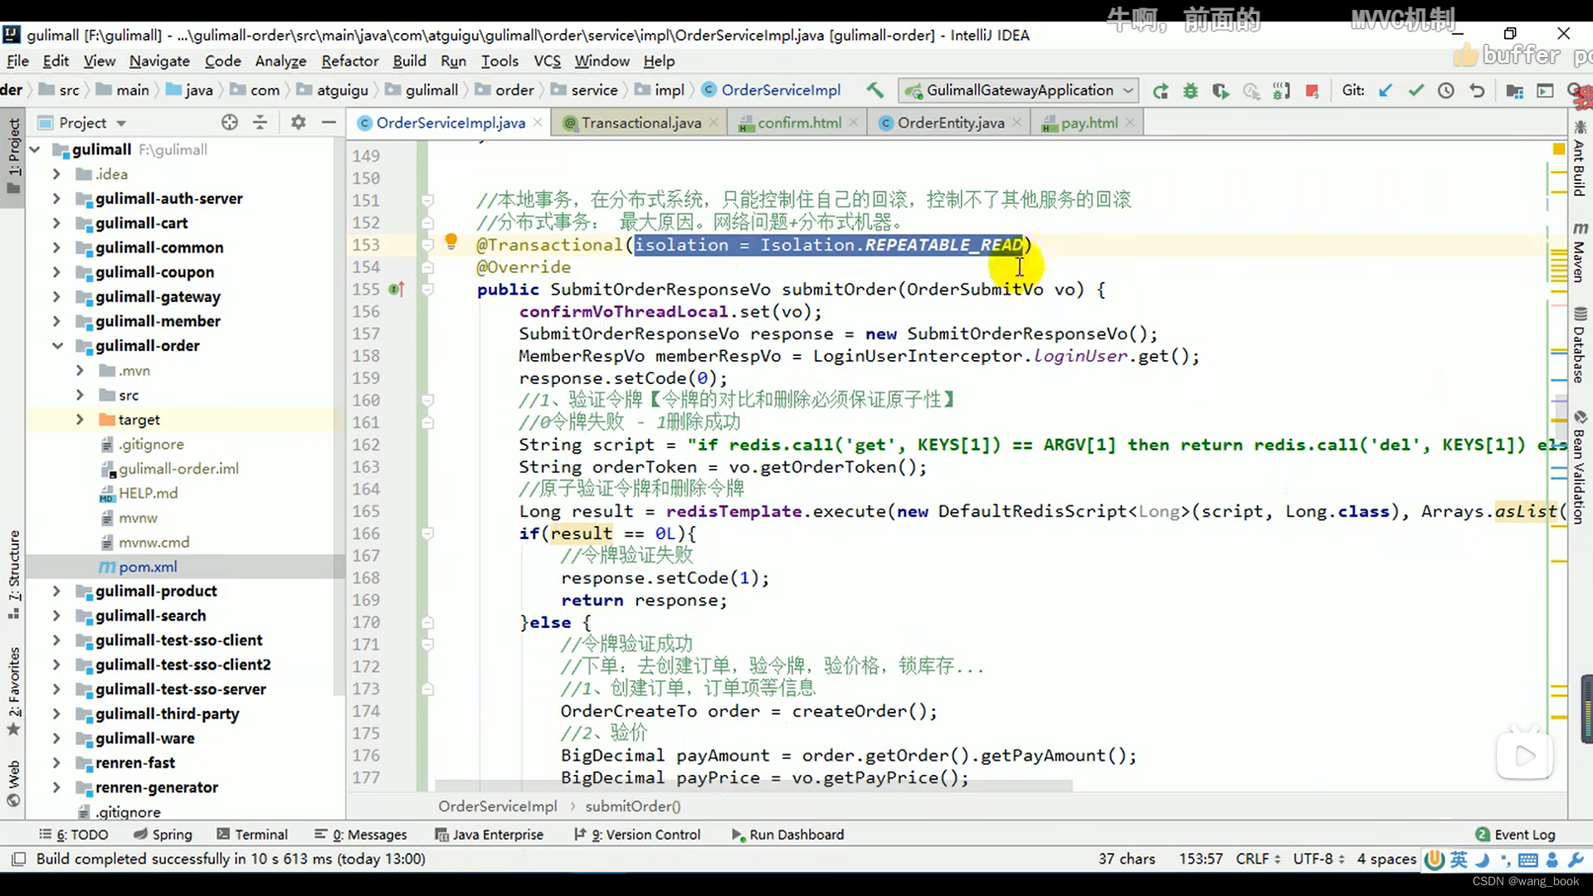Click the Revert changes undo icon in toolbar
This screenshot has height=896, width=1593.
[1477, 90]
